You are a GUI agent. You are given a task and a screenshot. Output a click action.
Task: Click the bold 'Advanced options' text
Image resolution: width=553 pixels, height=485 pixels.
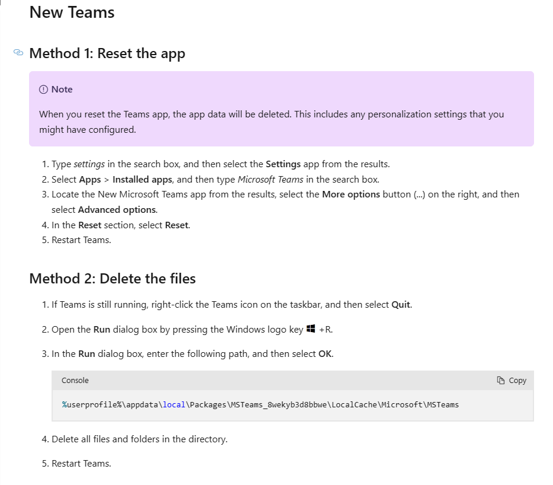[x=117, y=210]
